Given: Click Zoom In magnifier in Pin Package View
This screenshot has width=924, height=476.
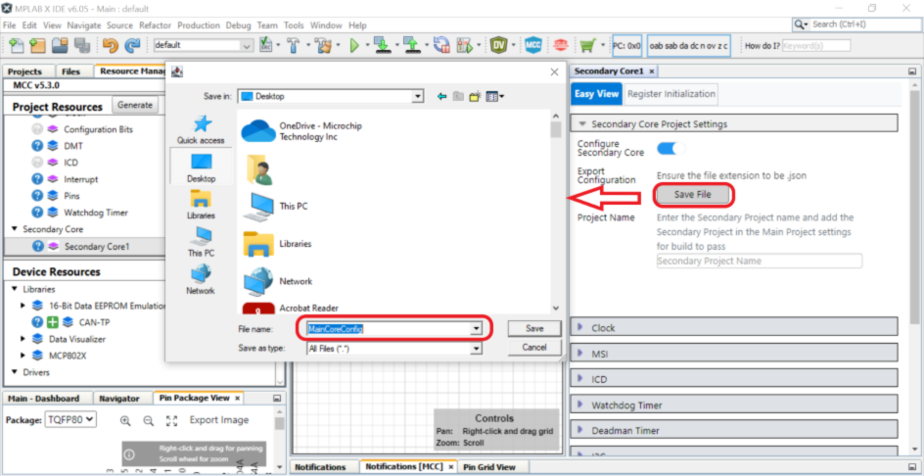Looking at the screenshot, I should click(x=125, y=420).
